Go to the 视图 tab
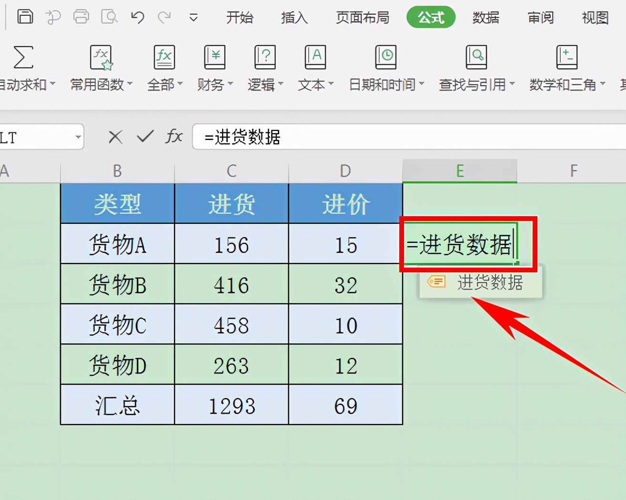The image size is (626, 500). pos(595,18)
